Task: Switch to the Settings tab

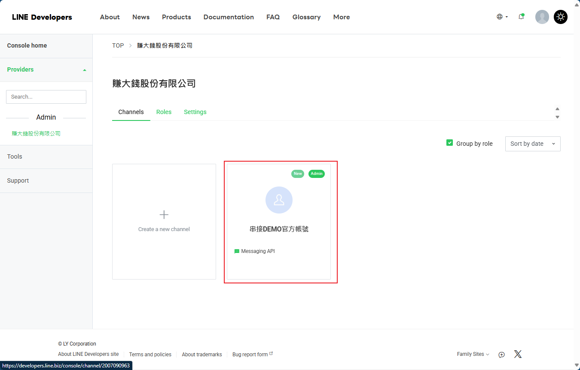Action: tap(195, 112)
